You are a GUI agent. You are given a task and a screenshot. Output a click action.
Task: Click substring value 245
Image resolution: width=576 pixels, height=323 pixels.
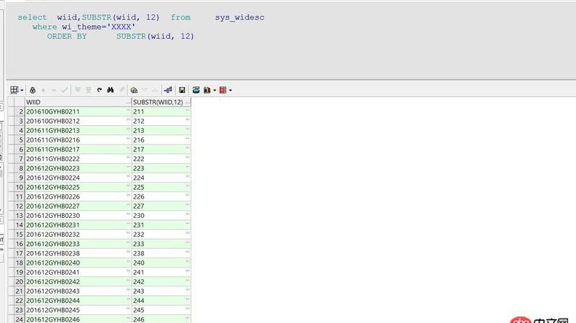161,310
